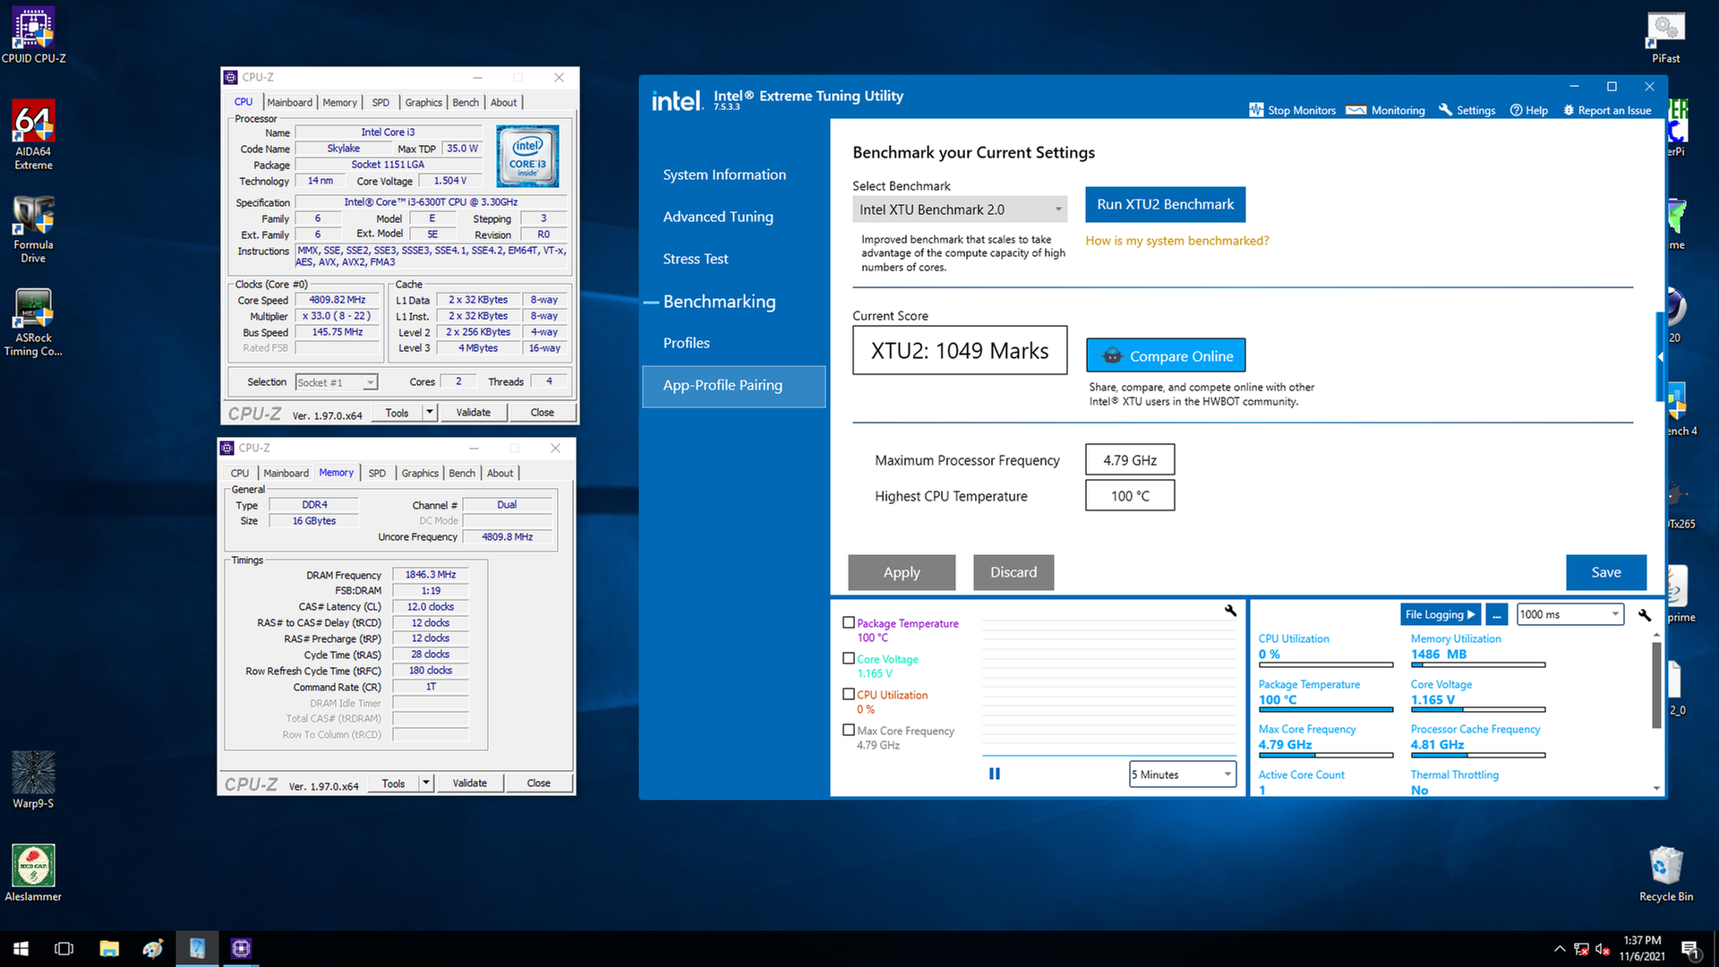Image resolution: width=1719 pixels, height=967 pixels.
Task: Click Compare Online button
Action: pyautogui.click(x=1166, y=355)
